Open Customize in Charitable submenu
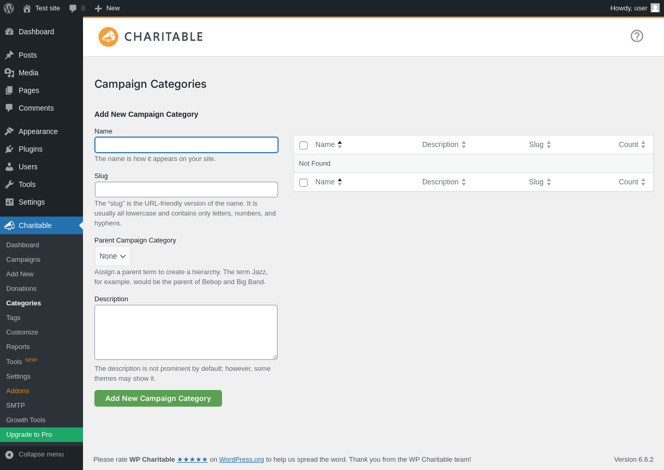Image resolution: width=664 pixels, height=470 pixels. point(22,332)
